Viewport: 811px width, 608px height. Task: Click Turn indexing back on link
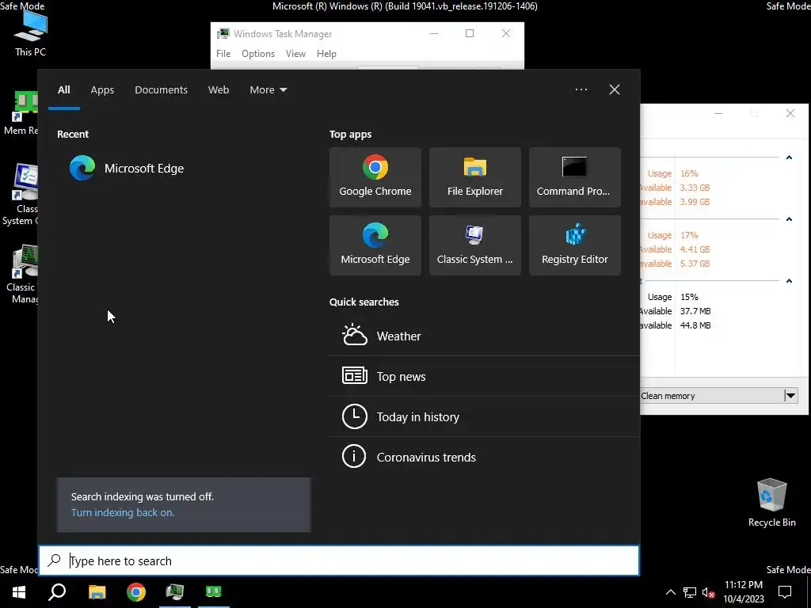point(123,512)
